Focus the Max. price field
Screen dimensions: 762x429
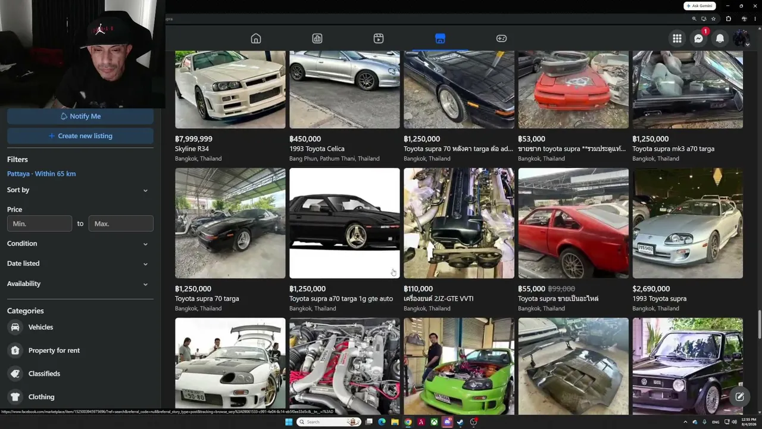[121, 223]
